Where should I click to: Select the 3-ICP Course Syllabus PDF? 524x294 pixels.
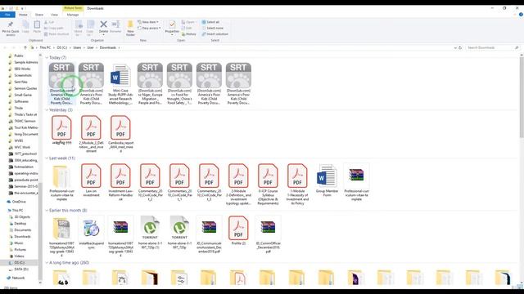tap(268, 184)
